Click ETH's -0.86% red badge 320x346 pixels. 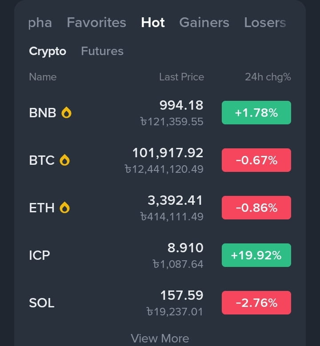point(256,207)
